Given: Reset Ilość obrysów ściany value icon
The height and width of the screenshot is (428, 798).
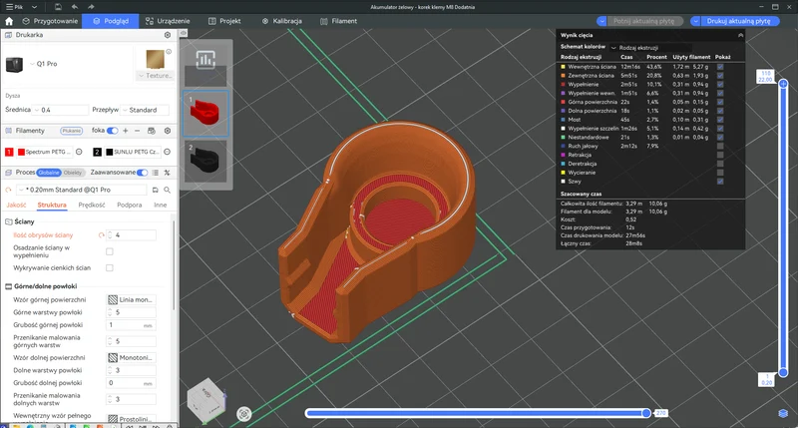Looking at the screenshot, I should click(102, 235).
